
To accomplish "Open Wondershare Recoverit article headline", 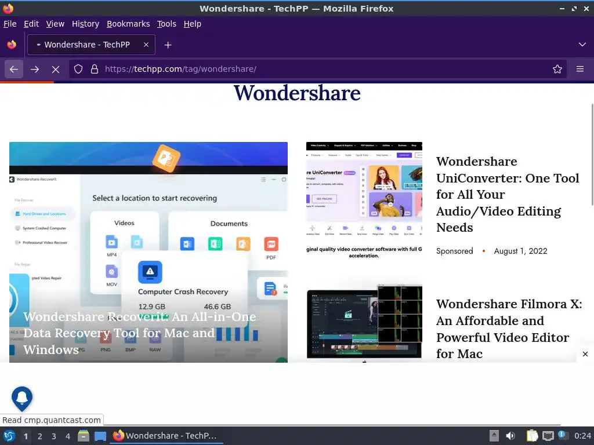I will tap(139, 333).
